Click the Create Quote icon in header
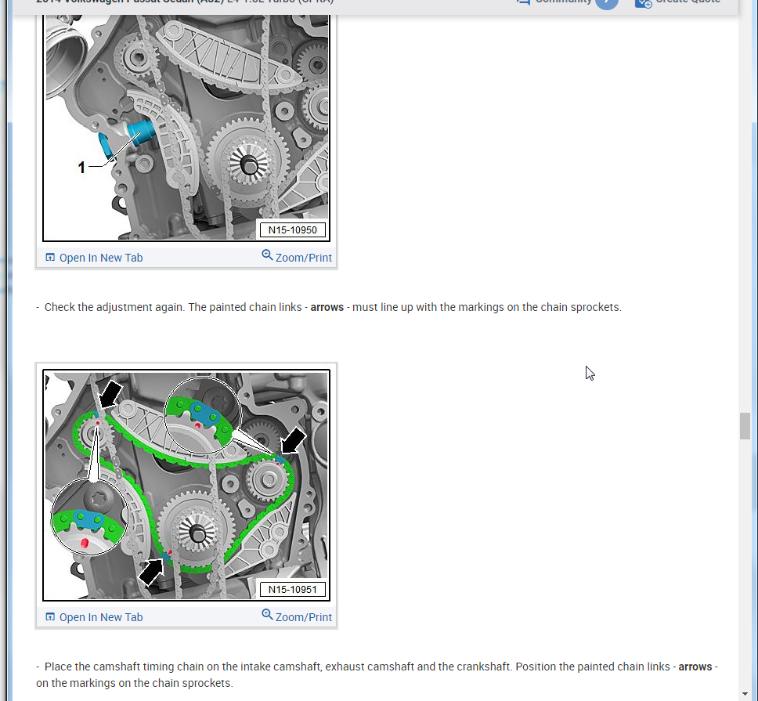The height and width of the screenshot is (701, 758). tap(644, 3)
